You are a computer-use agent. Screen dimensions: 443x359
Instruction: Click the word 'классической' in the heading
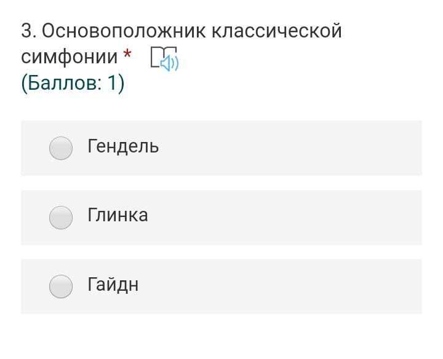[x=276, y=31]
